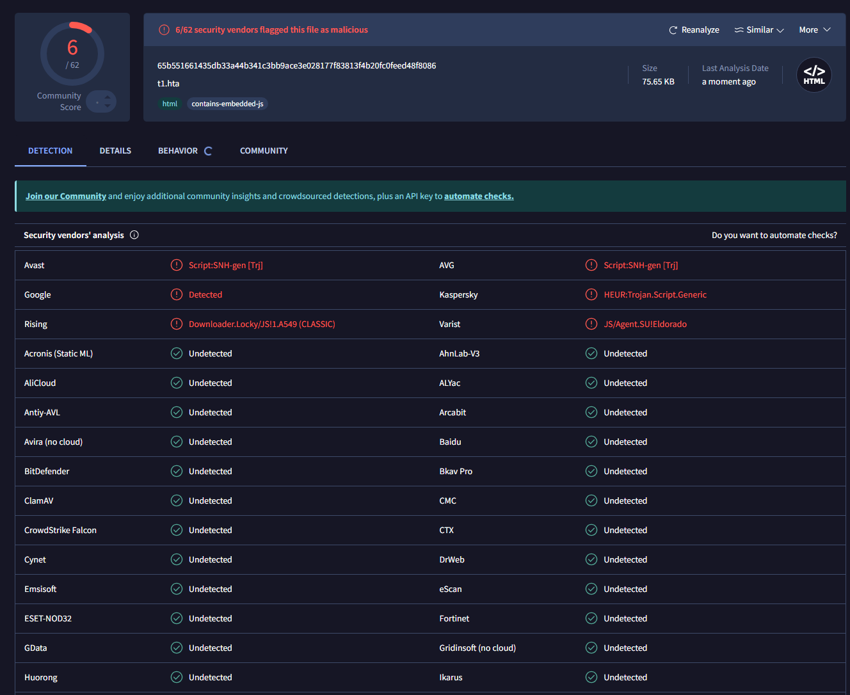The width and height of the screenshot is (850, 695).
Task: Click the alert icon for Rising detection
Action: pos(177,324)
